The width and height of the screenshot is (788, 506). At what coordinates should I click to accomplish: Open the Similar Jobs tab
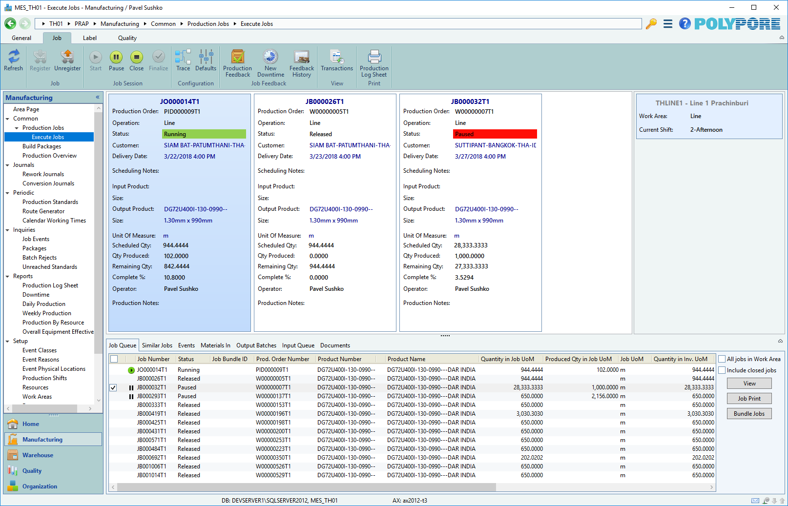point(157,345)
